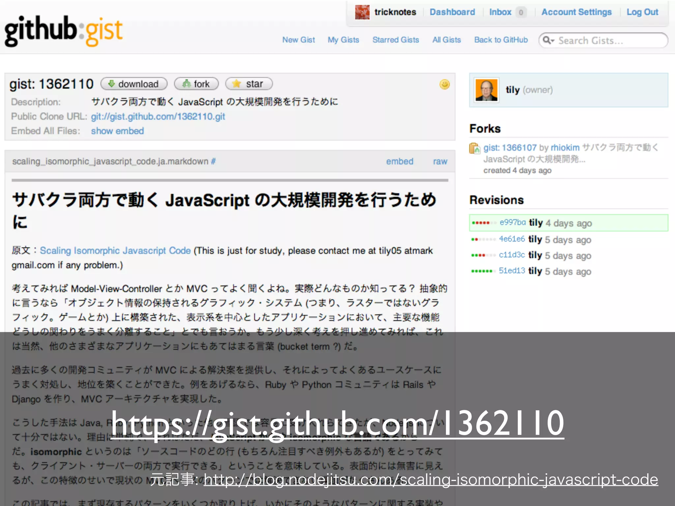Click show embed link
The width and height of the screenshot is (675, 506).
point(118,131)
